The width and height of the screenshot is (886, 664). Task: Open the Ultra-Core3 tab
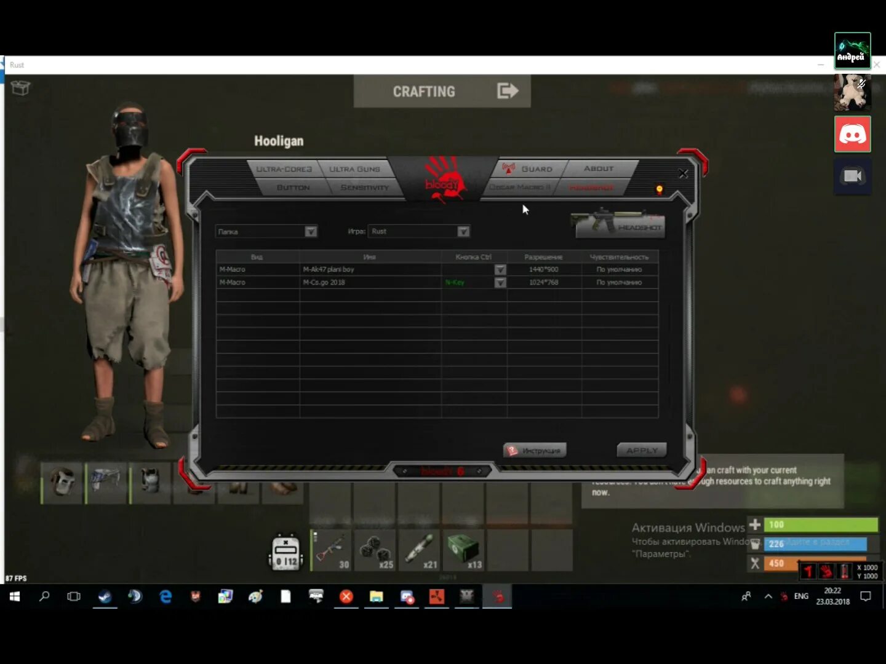pyautogui.click(x=284, y=169)
